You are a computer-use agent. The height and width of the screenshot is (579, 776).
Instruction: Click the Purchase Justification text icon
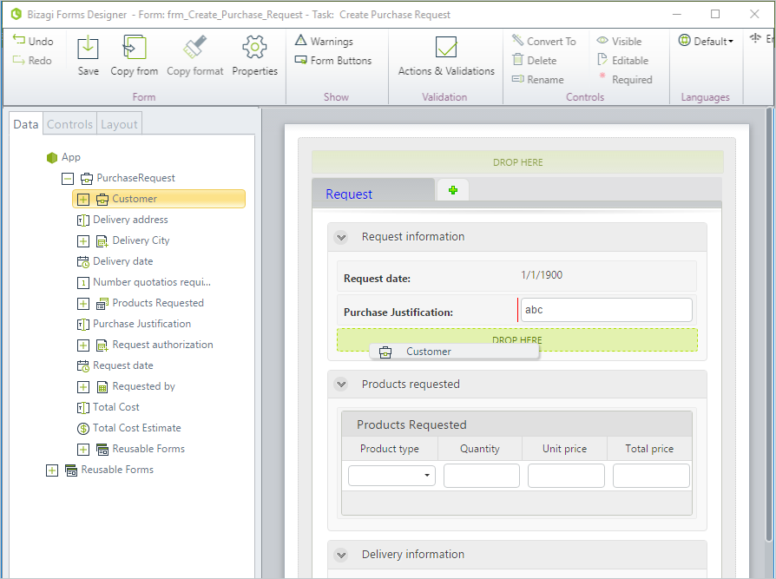[82, 324]
